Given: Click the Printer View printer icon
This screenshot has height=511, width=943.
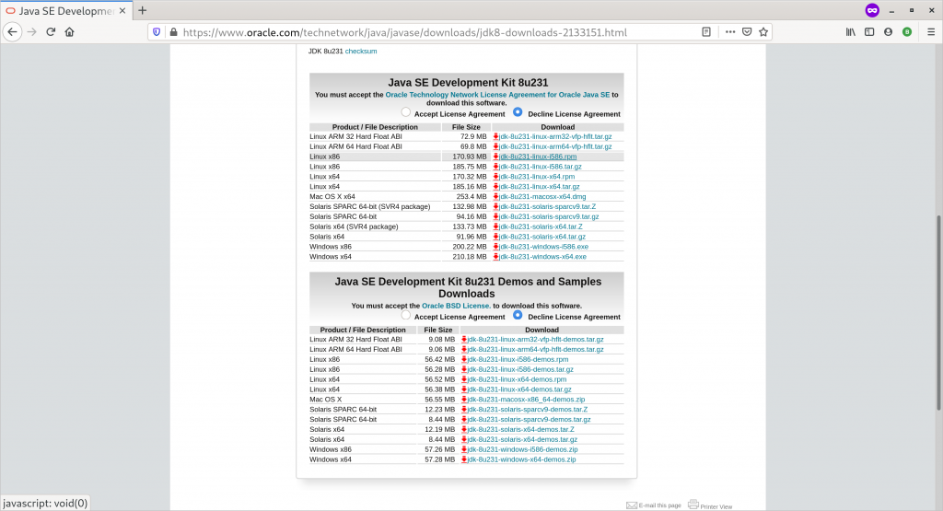Looking at the screenshot, I should point(693,505).
